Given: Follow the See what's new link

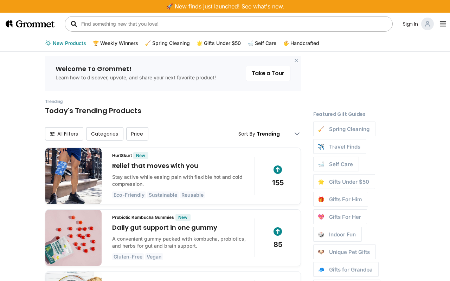Looking at the screenshot, I should point(262,6).
